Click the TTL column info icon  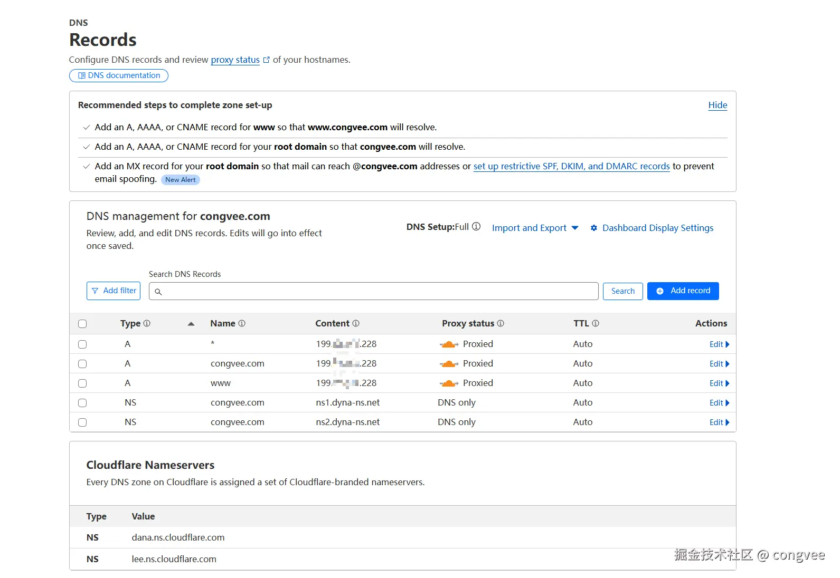click(596, 323)
